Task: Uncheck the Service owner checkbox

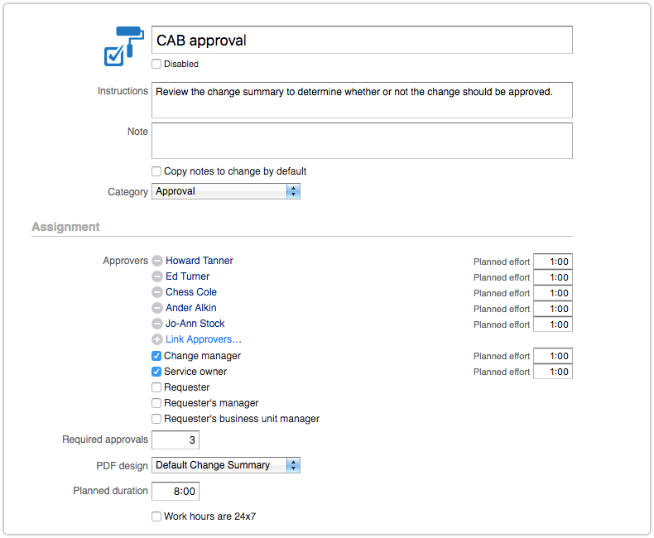Action: [x=156, y=372]
